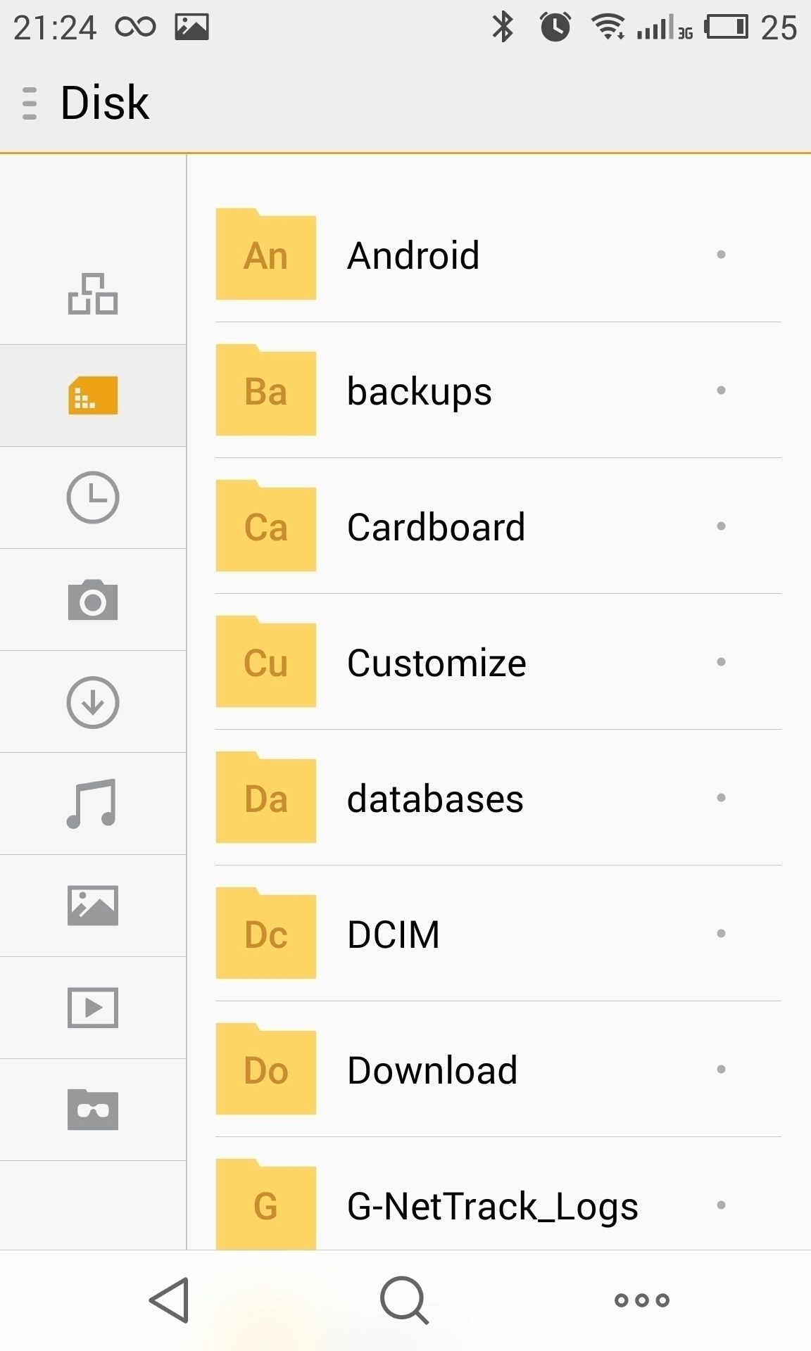Viewport: 811px width, 1351px height.
Task: Open the three-circle more options menu
Action: [642, 1300]
